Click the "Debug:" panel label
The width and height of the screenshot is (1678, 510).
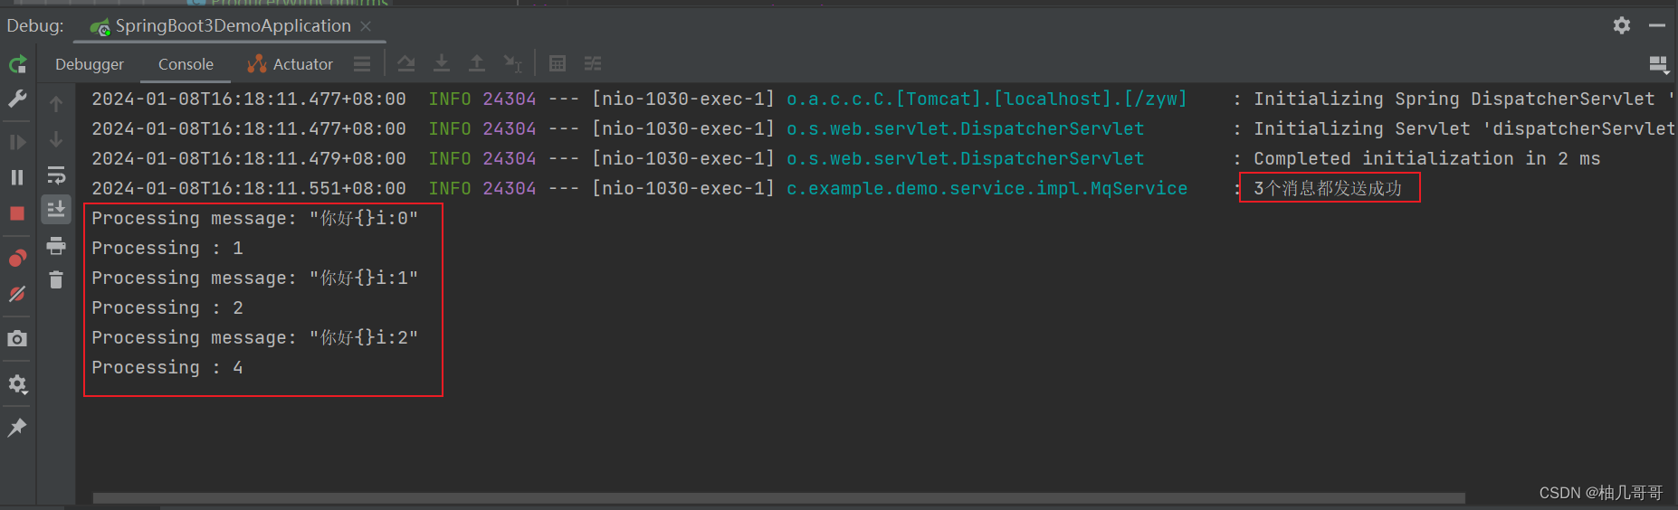point(35,25)
